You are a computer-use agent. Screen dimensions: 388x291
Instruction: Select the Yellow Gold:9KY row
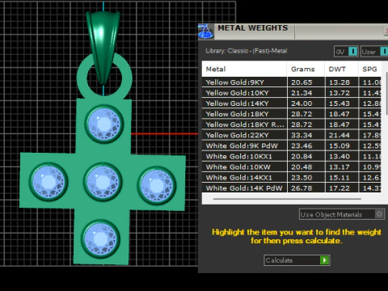point(292,82)
